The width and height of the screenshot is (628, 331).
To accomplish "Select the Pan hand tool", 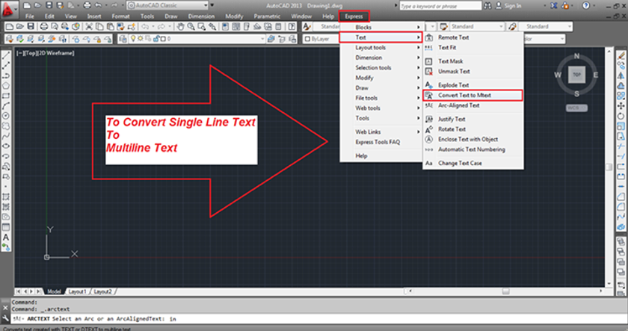I will (x=181, y=27).
